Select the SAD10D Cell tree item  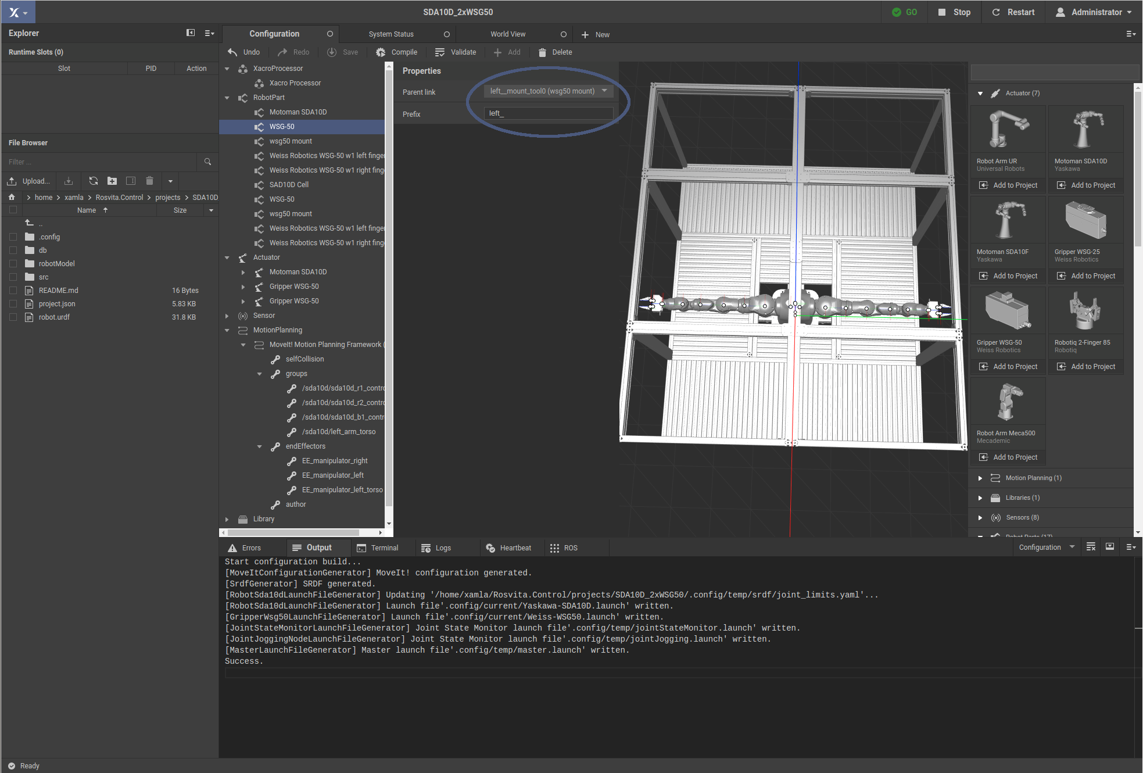point(289,185)
